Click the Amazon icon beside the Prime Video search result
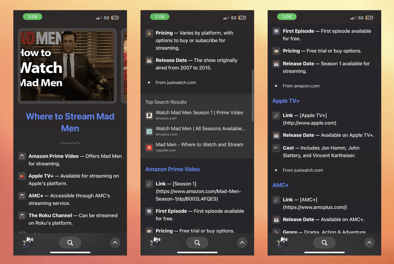 click(149, 115)
